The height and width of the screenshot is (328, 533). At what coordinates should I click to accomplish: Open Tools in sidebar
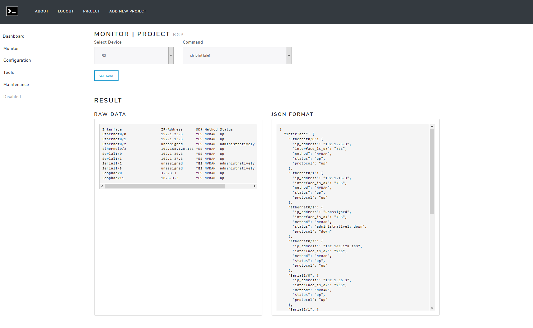9,73
